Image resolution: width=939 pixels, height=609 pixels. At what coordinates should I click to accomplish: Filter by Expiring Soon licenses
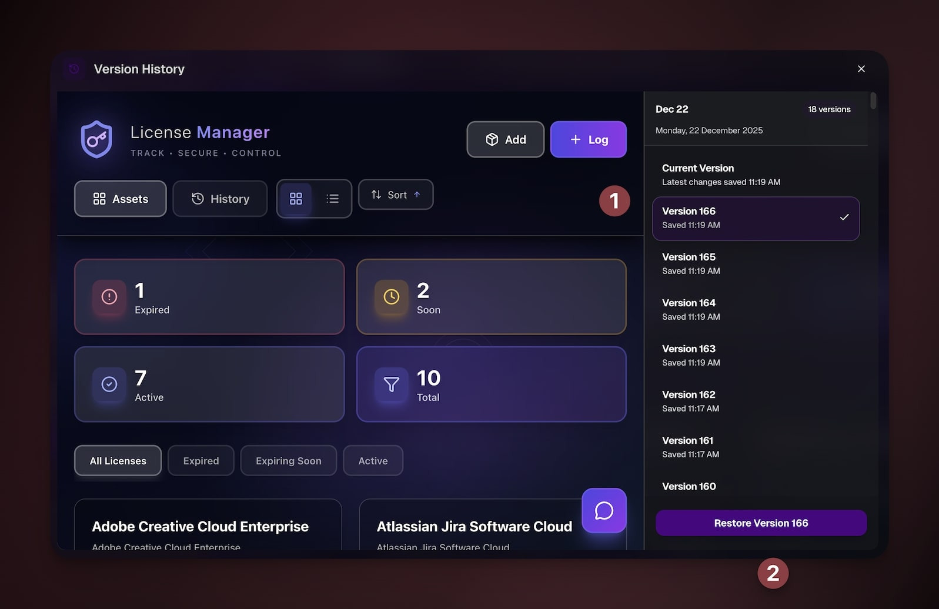tap(288, 461)
